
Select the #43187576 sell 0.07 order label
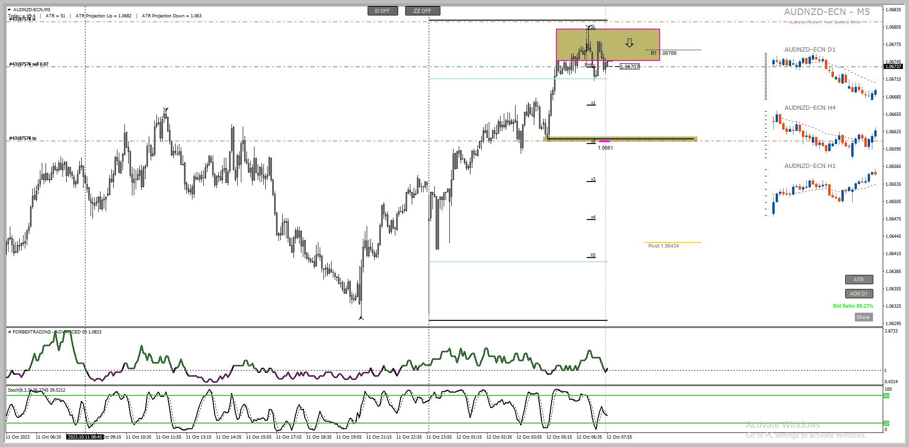[x=29, y=64]
